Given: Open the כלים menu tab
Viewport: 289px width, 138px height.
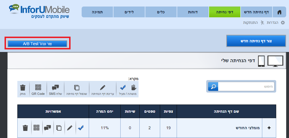Looking at the screenshot, I should (161, 12).
